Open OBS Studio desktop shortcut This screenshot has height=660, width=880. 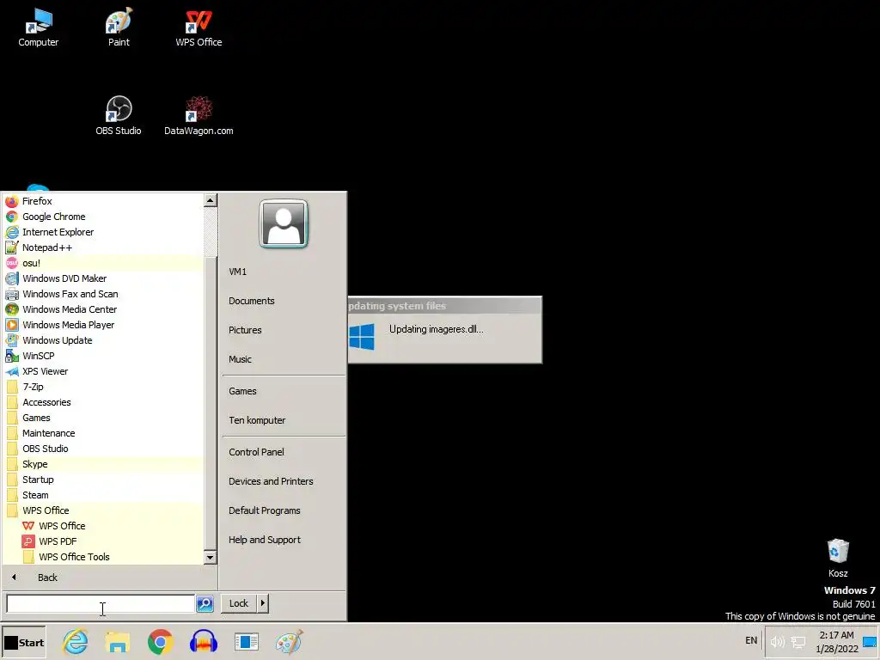point(119,116)
